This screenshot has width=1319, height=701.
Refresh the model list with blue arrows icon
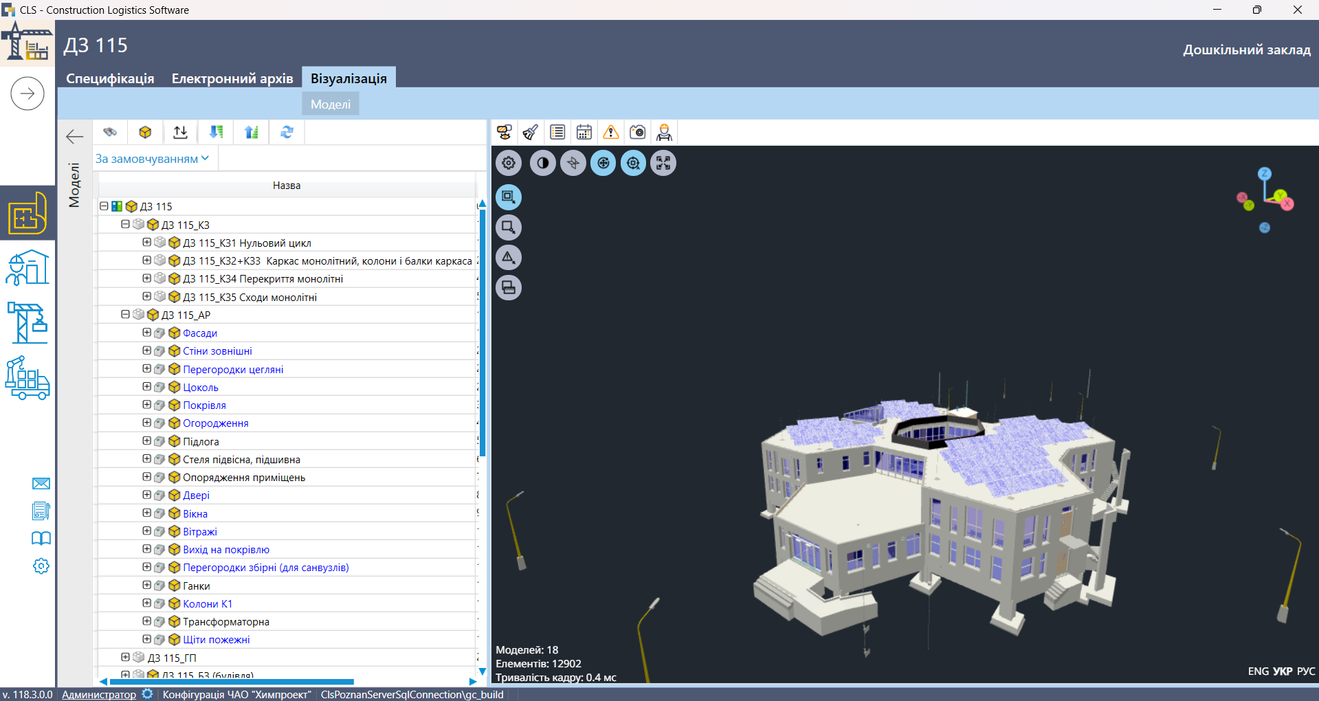(x=287, y=132)
